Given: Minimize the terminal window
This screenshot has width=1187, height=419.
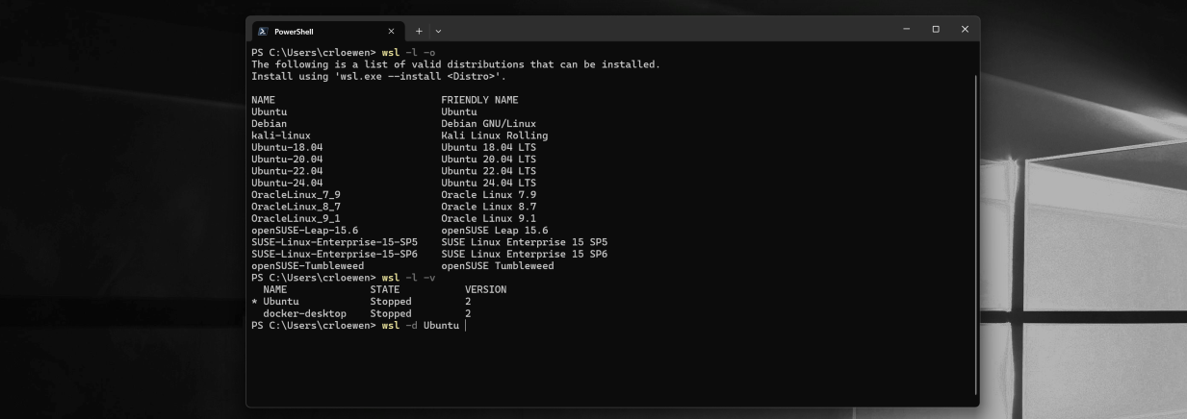Looking at the screenshot, I should coord(906,30).
